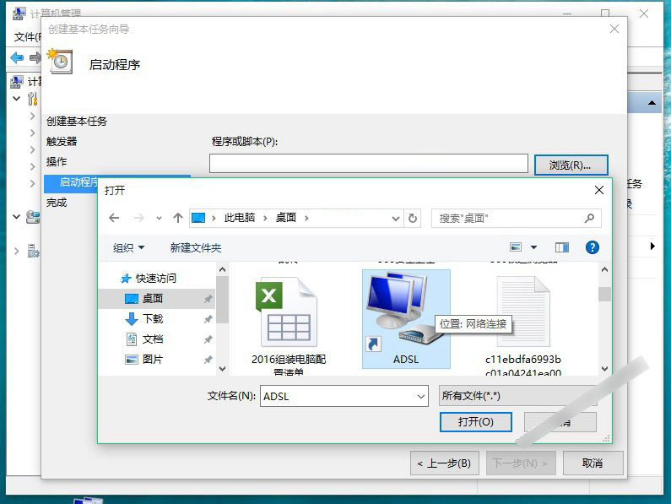The width and height of the screenshot is (671, 504).
Task: Select 触发器 step in wizard sidebar
Action: pyautogui.click(x=62, y=141)
